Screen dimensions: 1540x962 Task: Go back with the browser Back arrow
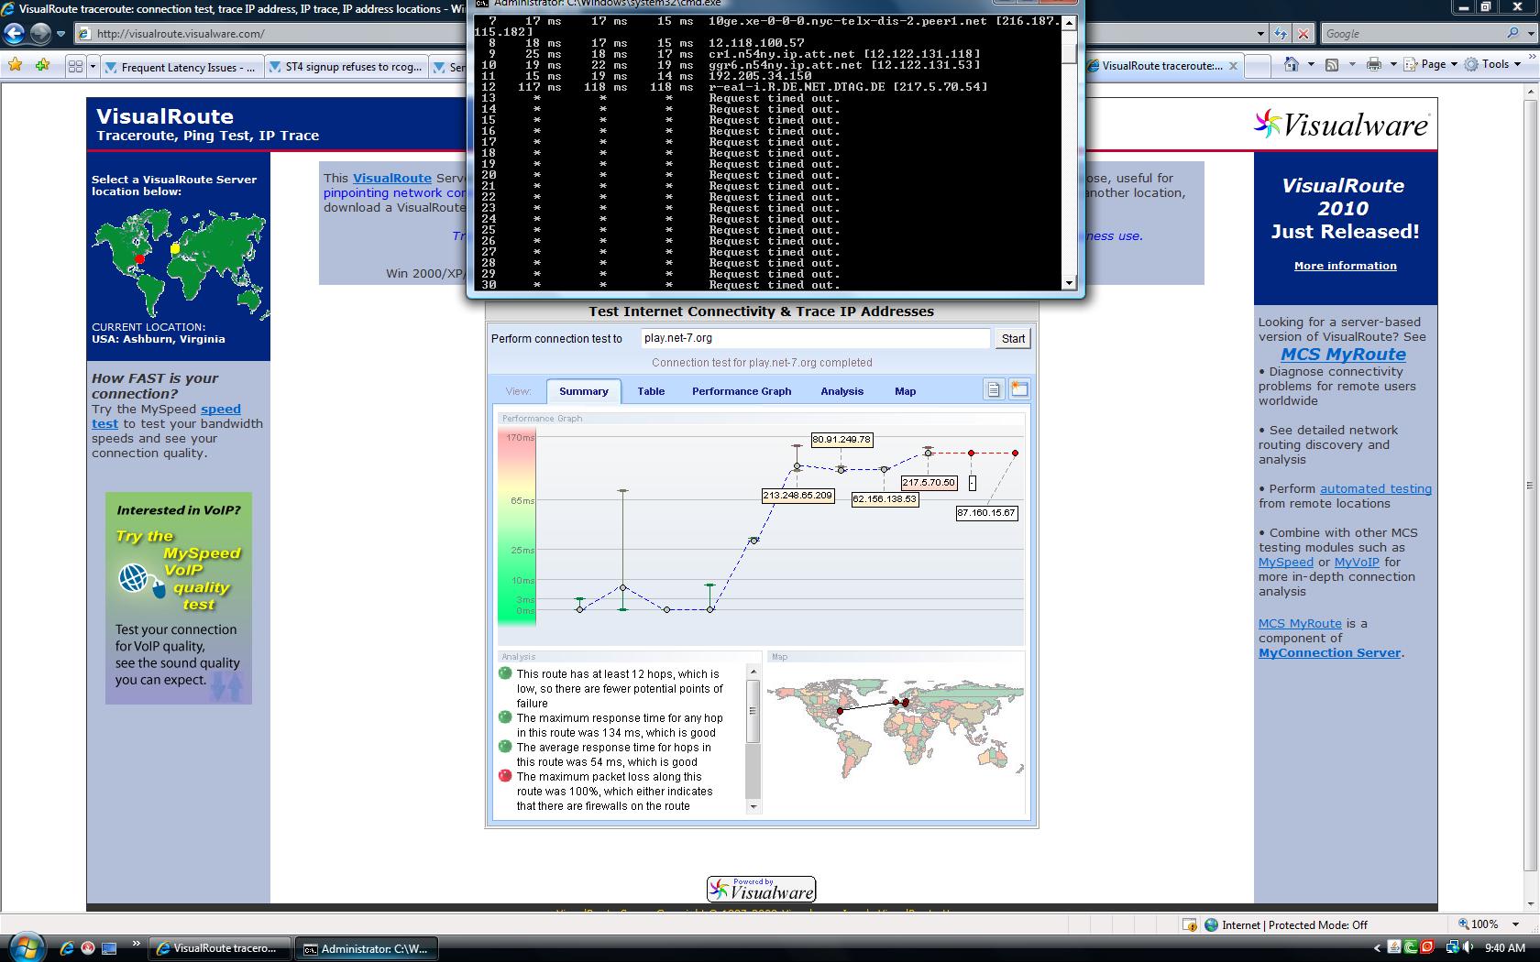14,34
